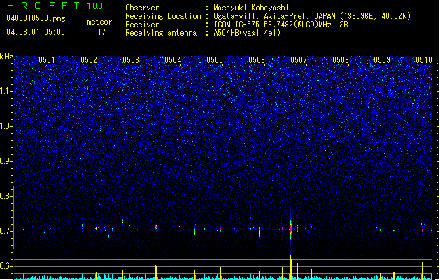Click the kHz axis unit label
This screenshot has height=280, width=440.
pyautogui.click(x=6, y=57)
